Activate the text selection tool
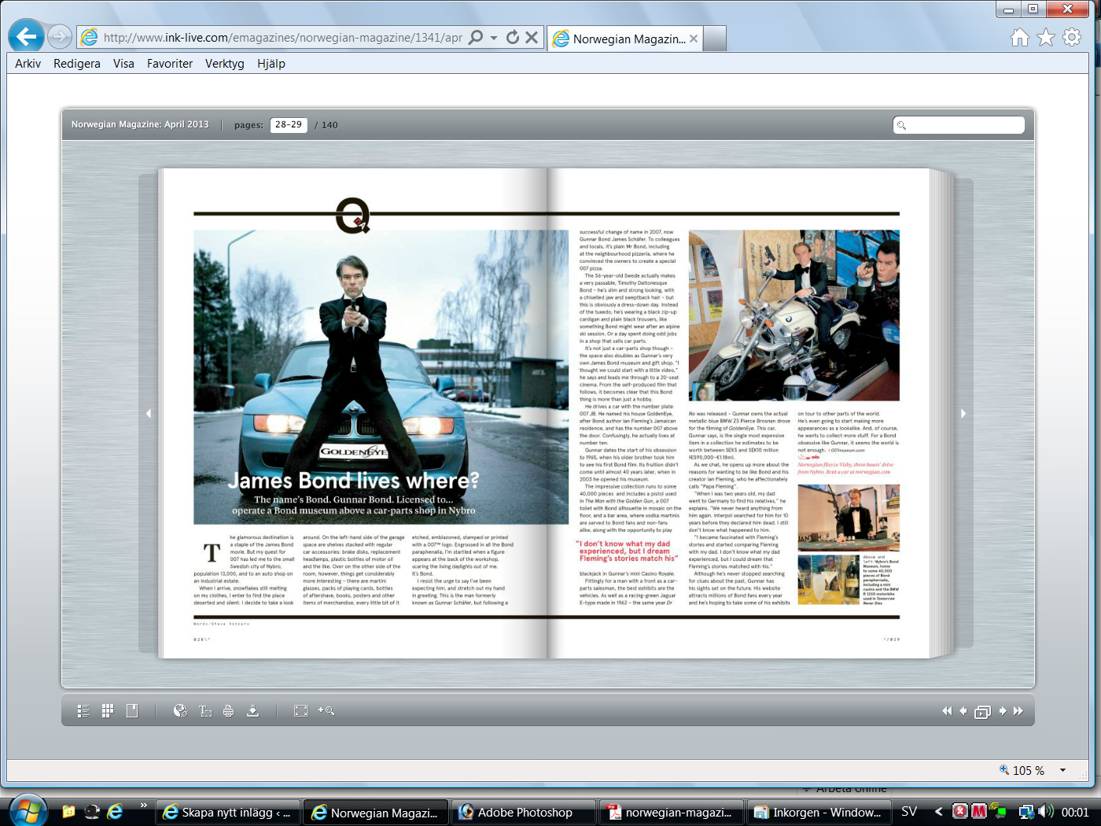1101x826 pixels. click(205, 711)
